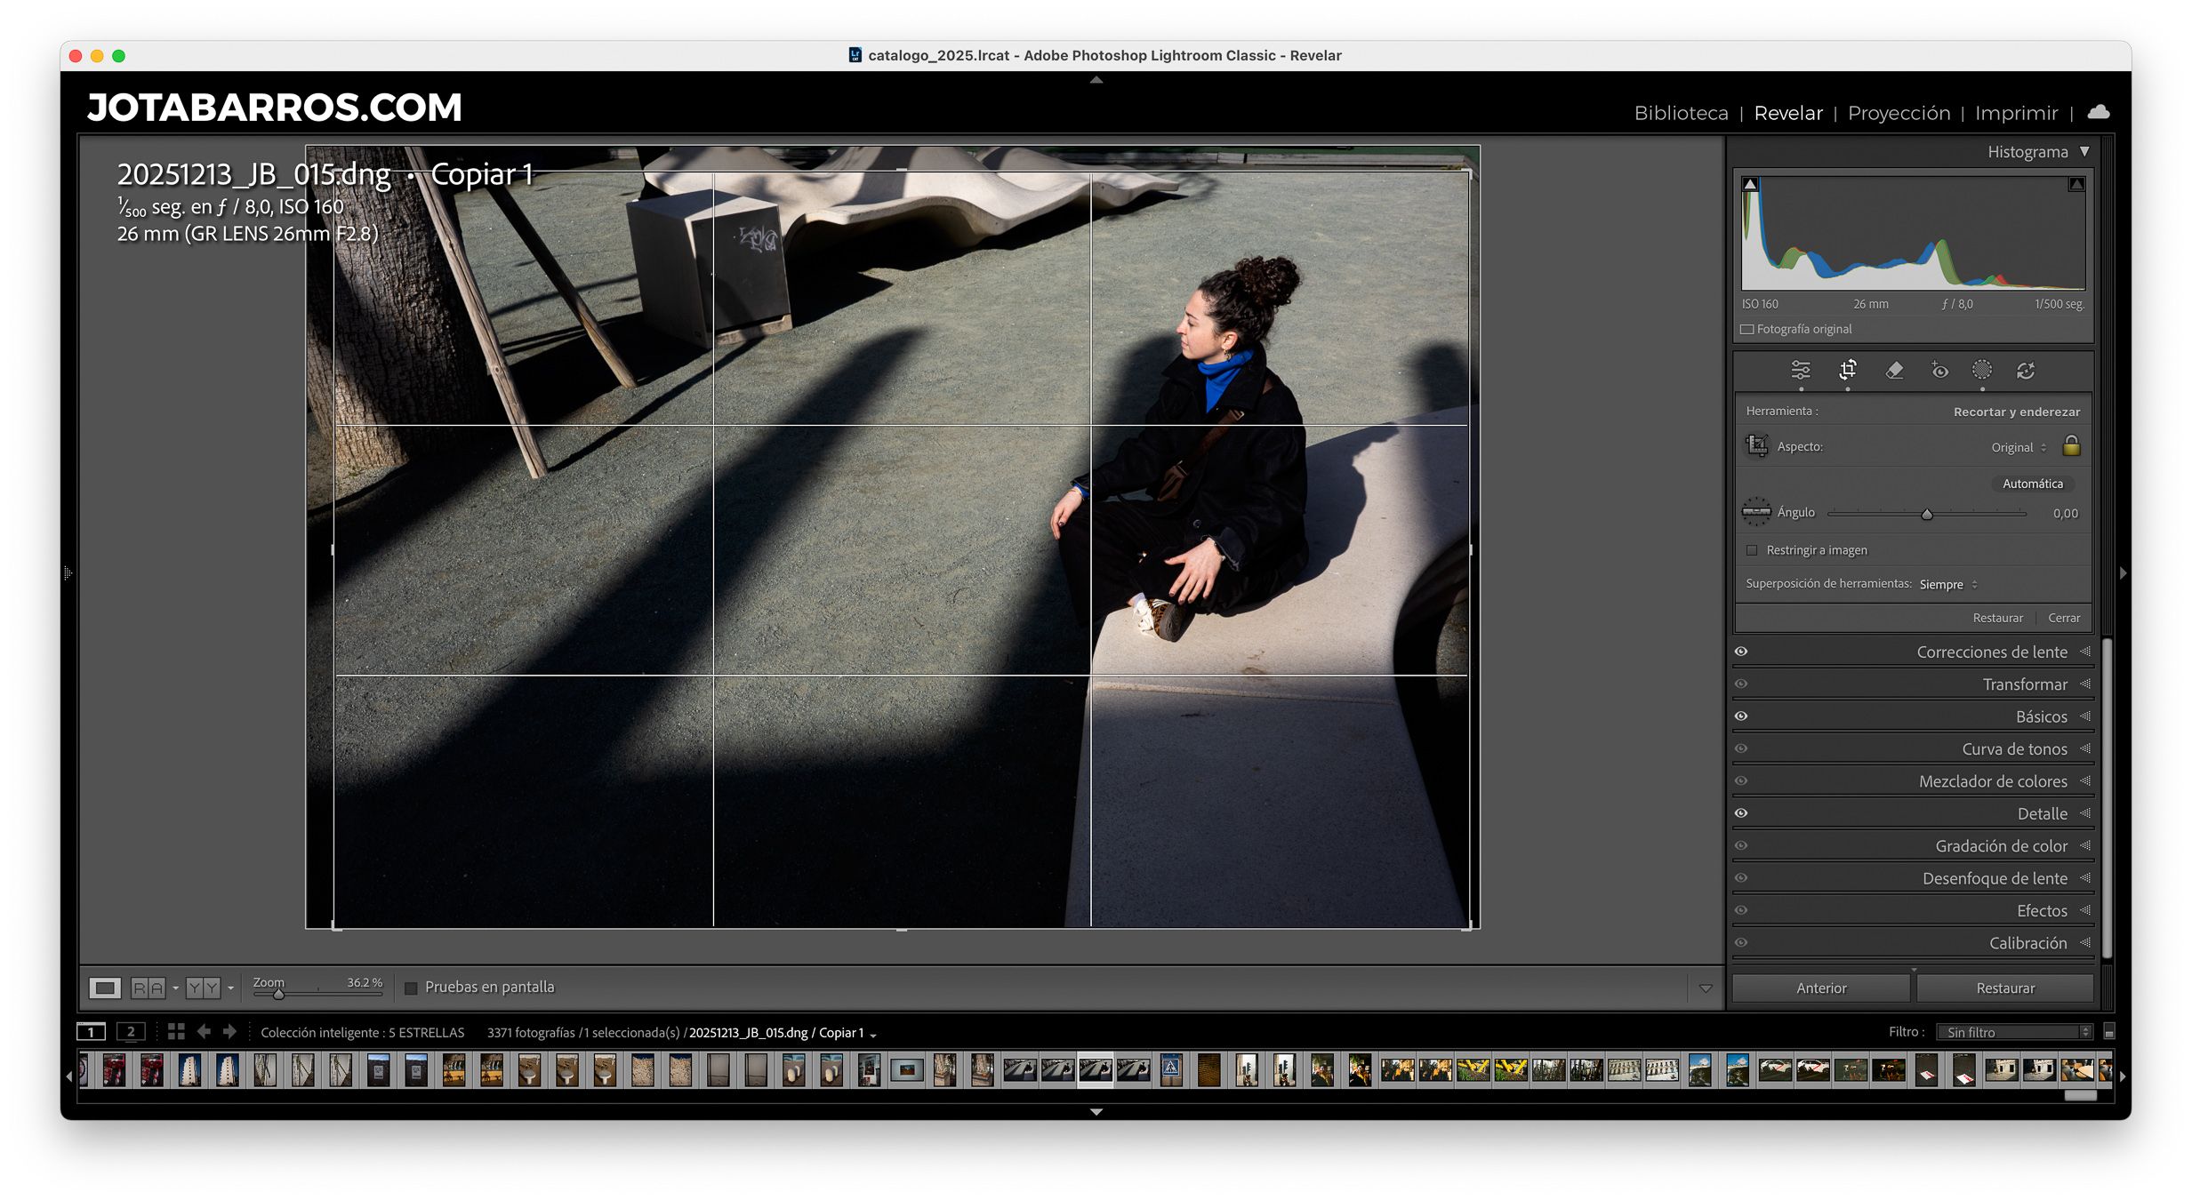Toggle Pruebas en pantalla checkbox
The width and height of the screenshot is (2192, 1200).
pos(411,988)
